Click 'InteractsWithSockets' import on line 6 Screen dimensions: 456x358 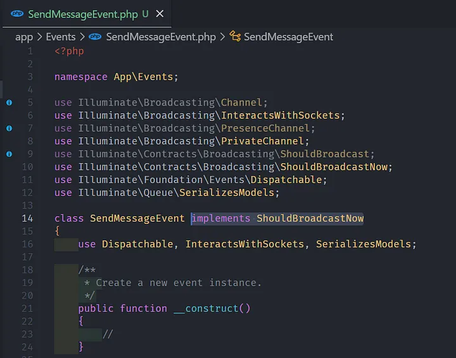pos(281,115)
